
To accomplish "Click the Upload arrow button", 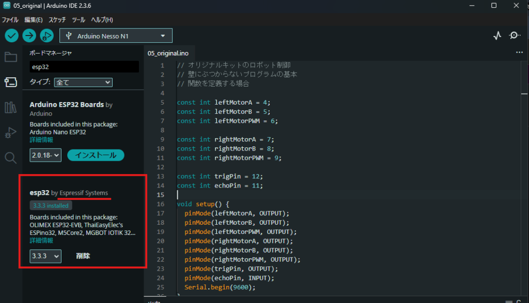I will [29, 36].
